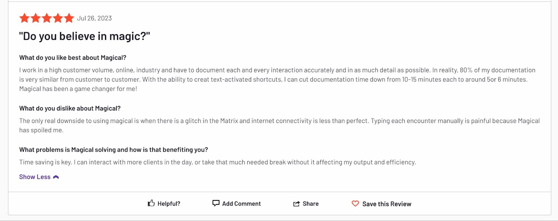This screenshot has width=558, height=221.
Task: Click the fifth orange rating star
Action: pos(69,18)
